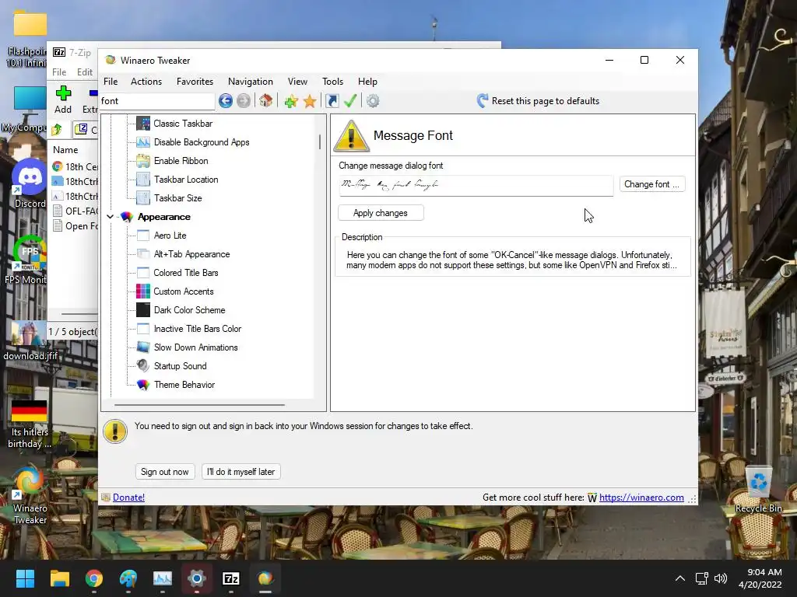Open the Winaero Tweaker desktop shortcut
The image size is (797, 597).
pyautogui.click(x=30, y=494)
